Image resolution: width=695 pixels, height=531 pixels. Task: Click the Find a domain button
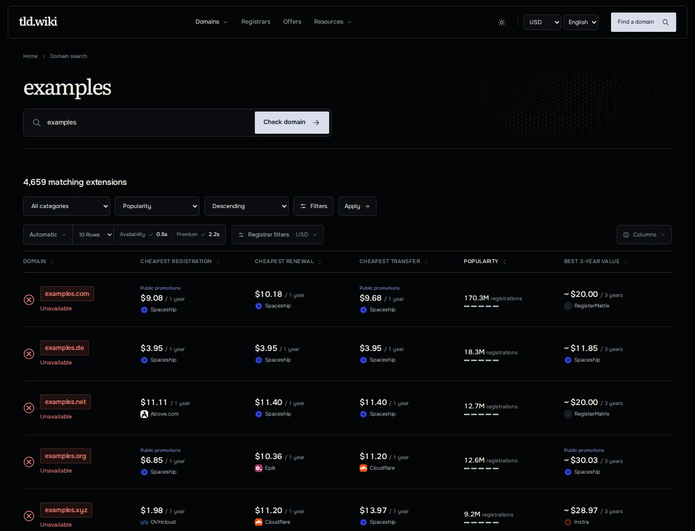tap(643, 22)
